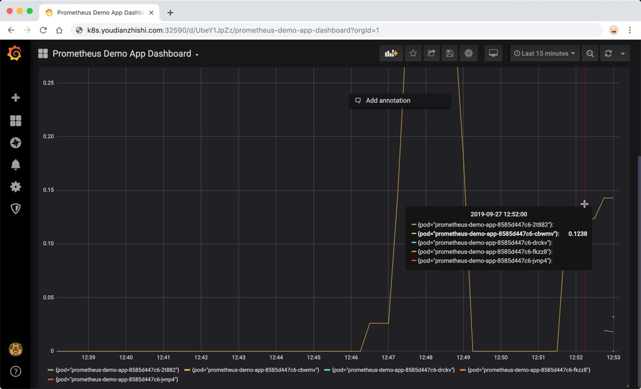This screenshot has height=389, width=641.
Task: Star the Prometheus Demo App Dashboard
Action: [x=412, y=53]
